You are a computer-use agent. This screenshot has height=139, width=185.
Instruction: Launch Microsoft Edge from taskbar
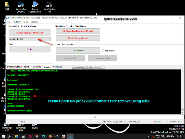point(44,136)
